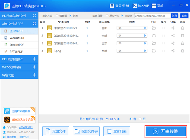190x140 pixels.
Task: Open output folder for row 3 file
Action: (154, 43)
